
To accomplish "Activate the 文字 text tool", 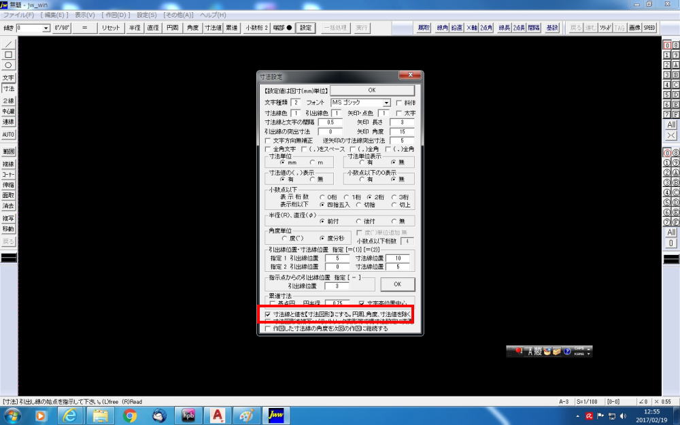I will (x=8, y=78).
